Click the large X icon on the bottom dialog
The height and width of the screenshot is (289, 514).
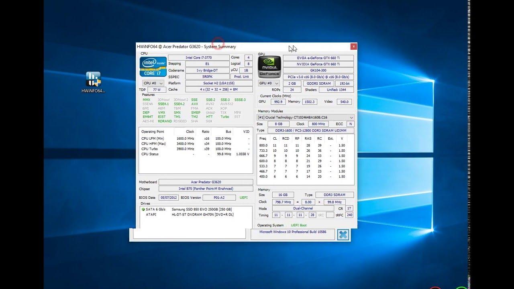[343, 234]
